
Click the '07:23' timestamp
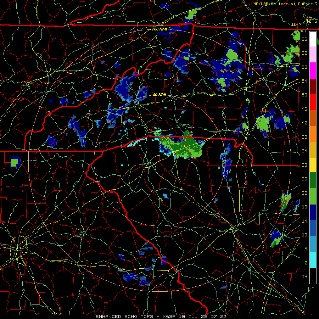[x=218, y=317]
